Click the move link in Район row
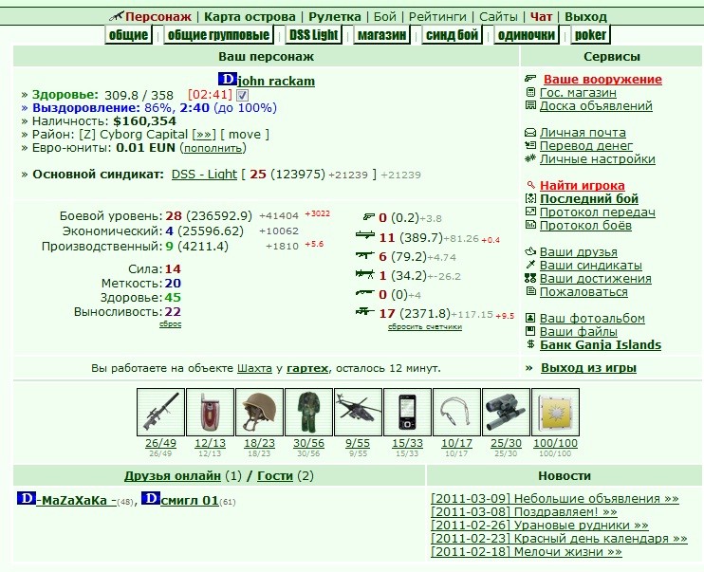The width and height of the screenshot is (704, 572). tap(245, 135)
